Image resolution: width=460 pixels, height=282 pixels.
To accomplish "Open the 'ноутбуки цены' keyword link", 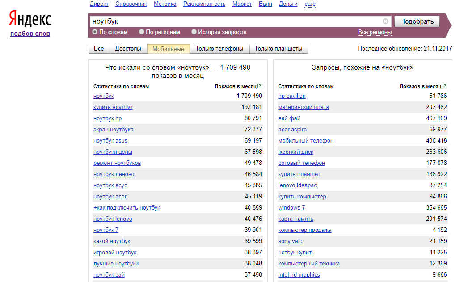I will (x=113, y=152).
